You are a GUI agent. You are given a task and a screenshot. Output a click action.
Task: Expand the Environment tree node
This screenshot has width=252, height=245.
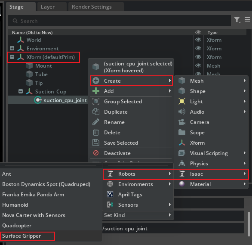point(12,48)
